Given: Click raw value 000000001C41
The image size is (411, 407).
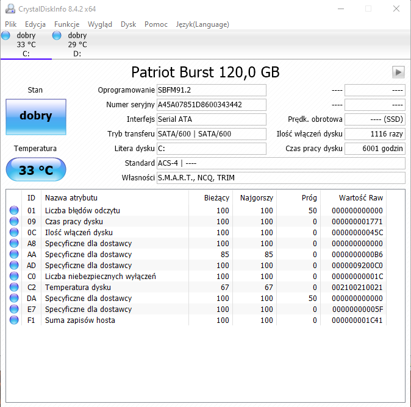Looking at the screenshot, I should click(357, 320).
